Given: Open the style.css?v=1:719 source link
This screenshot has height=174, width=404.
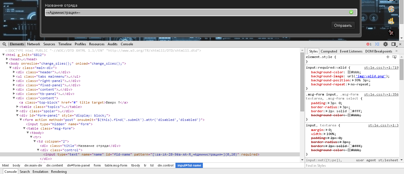Looking at the screenshot, I should click(381, 68).
